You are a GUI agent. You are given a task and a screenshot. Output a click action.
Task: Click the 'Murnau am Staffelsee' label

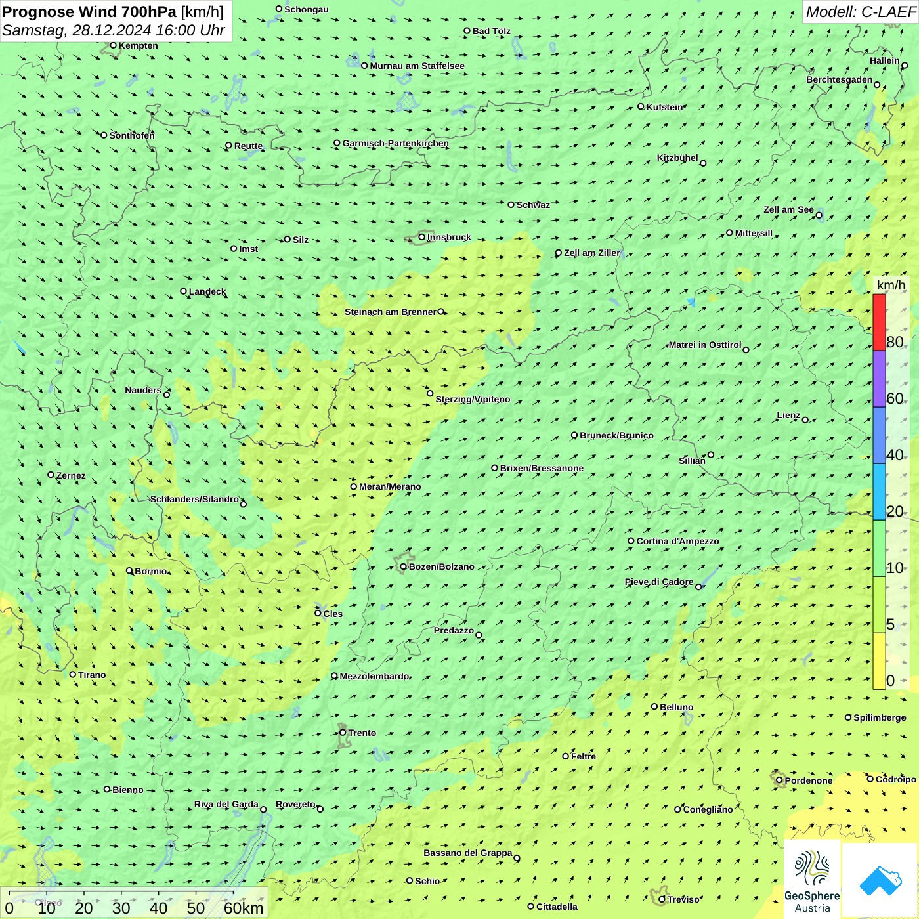(417, 66)
